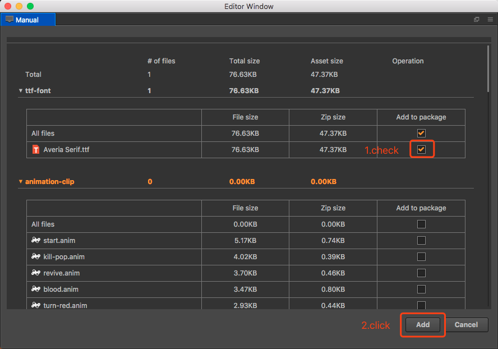The height and width of the screenshot is (349, 498).
Task: Click the Editor Window title text
Action: coord(248,6)
